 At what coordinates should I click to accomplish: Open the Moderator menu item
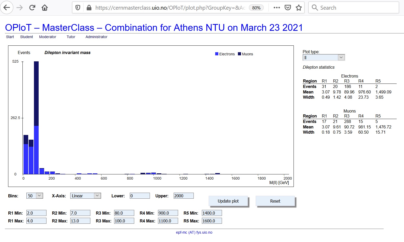pyautogui.click(x=48, y=37)
